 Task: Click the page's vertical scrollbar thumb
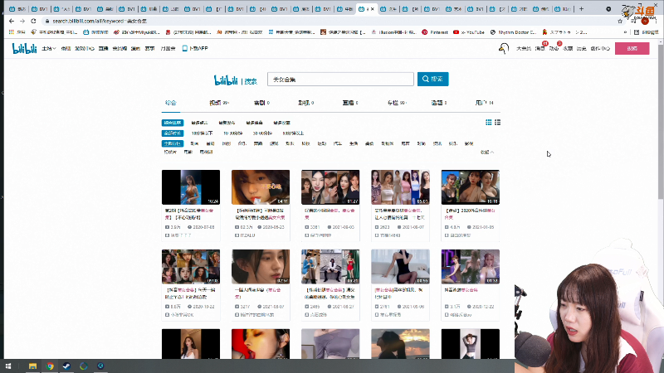(661, 121)
